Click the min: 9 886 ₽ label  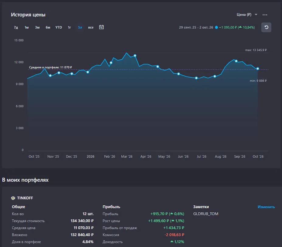tap(258, 81)
